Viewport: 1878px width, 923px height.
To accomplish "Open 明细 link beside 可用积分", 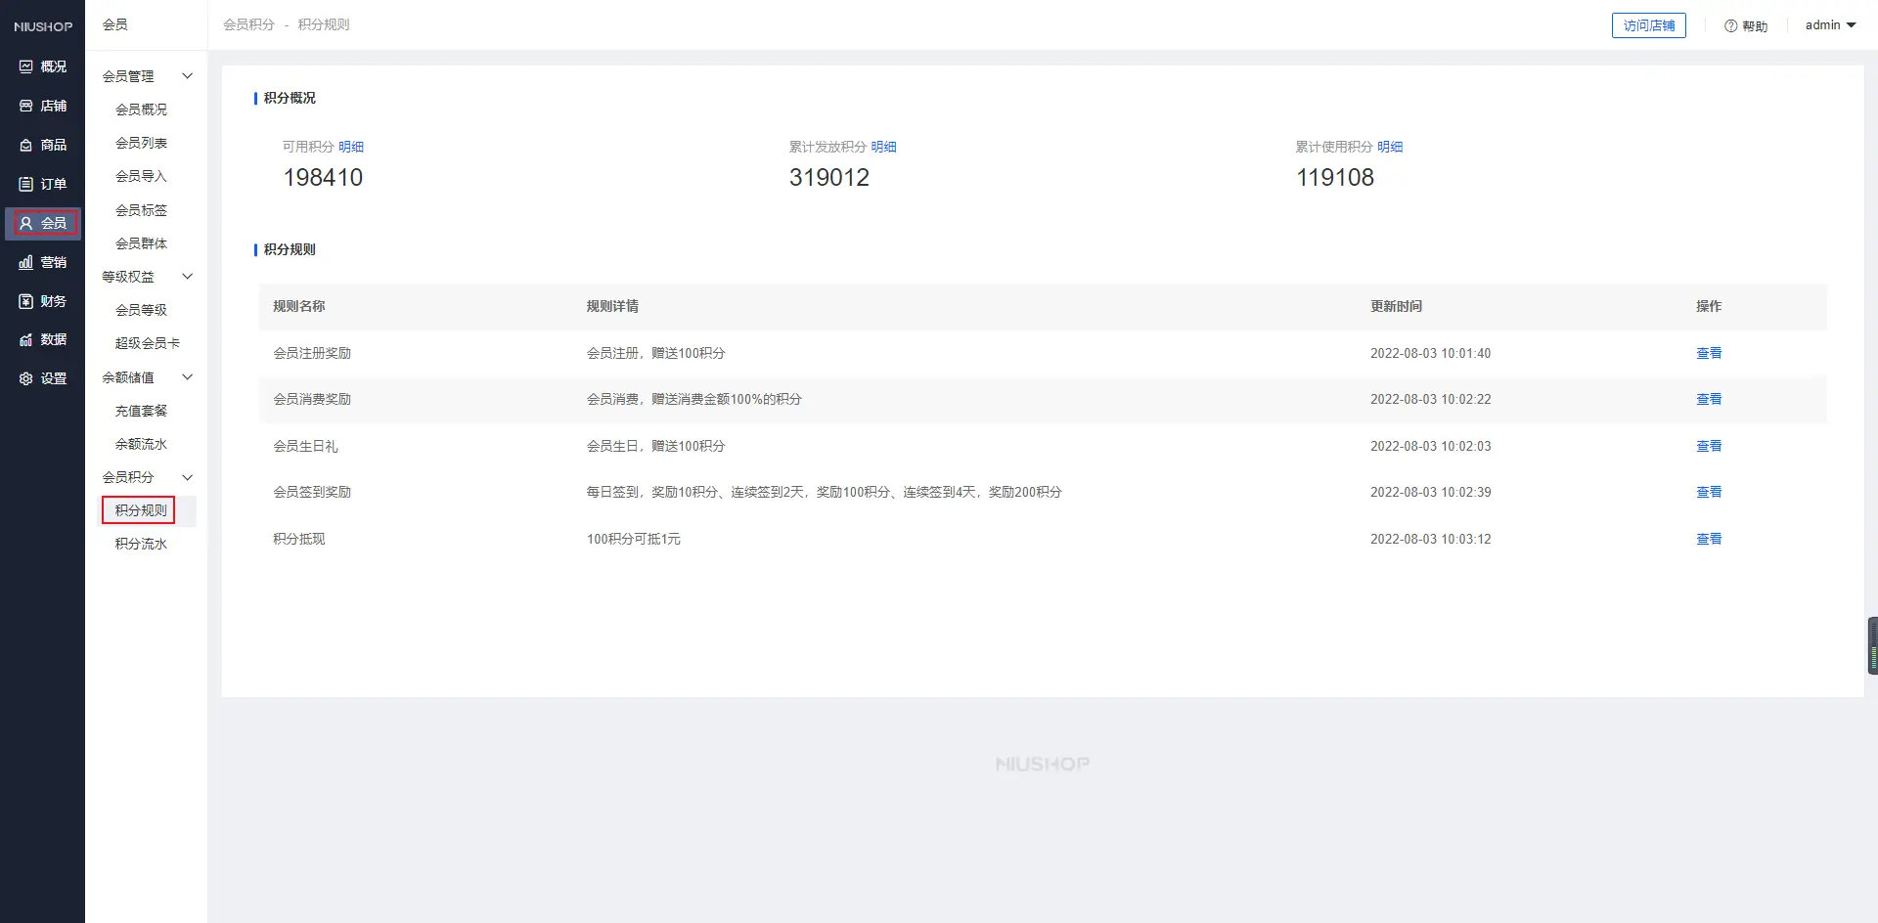I will [x=351, y=147].
